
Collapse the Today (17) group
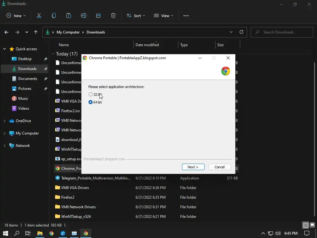tap(53, 54)
